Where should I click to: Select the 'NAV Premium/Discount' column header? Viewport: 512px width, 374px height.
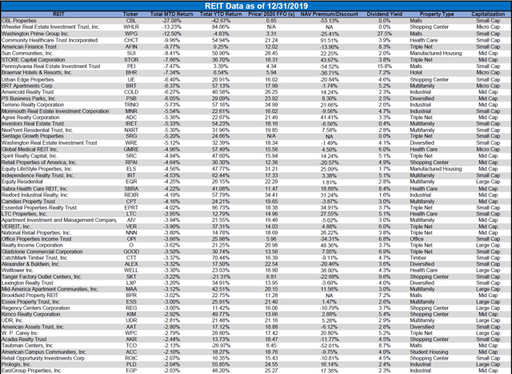click(329, 14)
